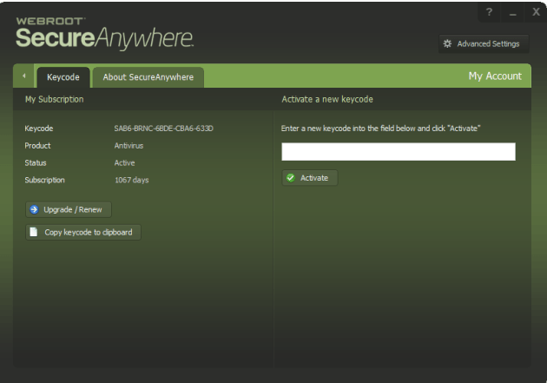The width and height of the screenshot is (547, 383).
Task: Click the Subscription field label
Action: click(x=44, y=180)
